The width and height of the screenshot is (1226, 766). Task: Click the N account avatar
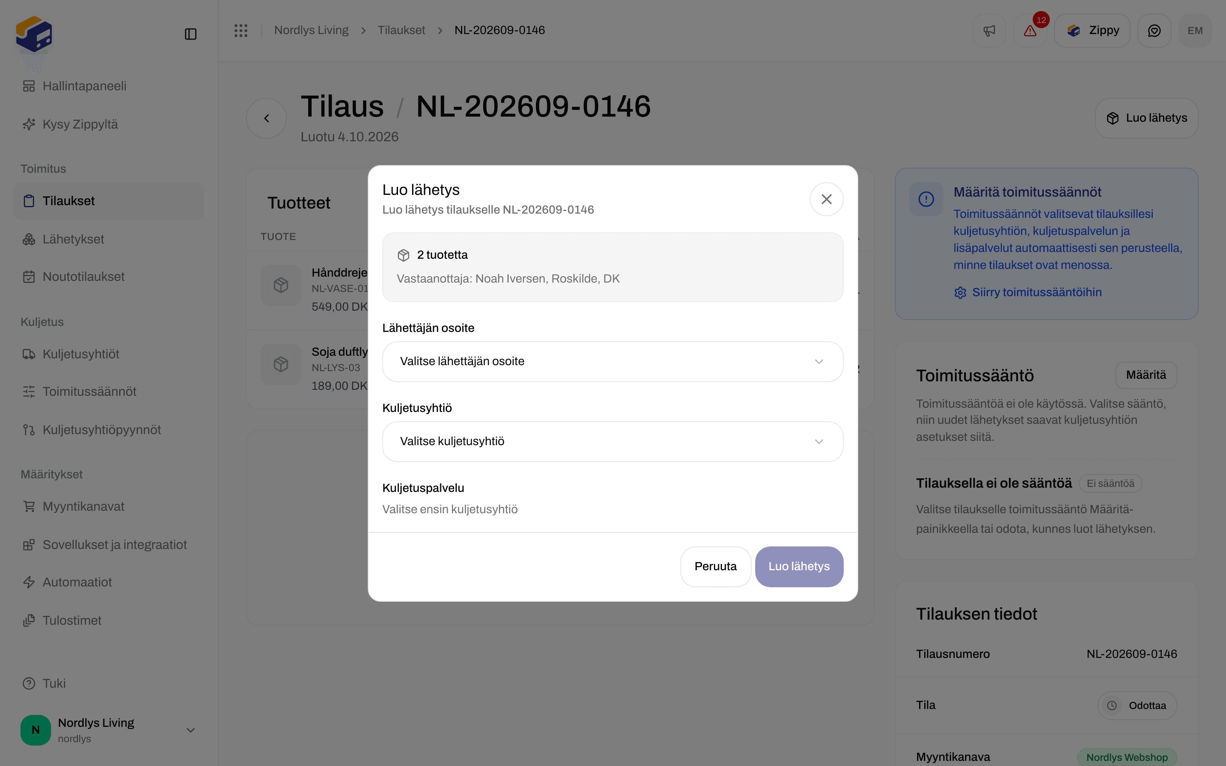(x=35, y=730)
